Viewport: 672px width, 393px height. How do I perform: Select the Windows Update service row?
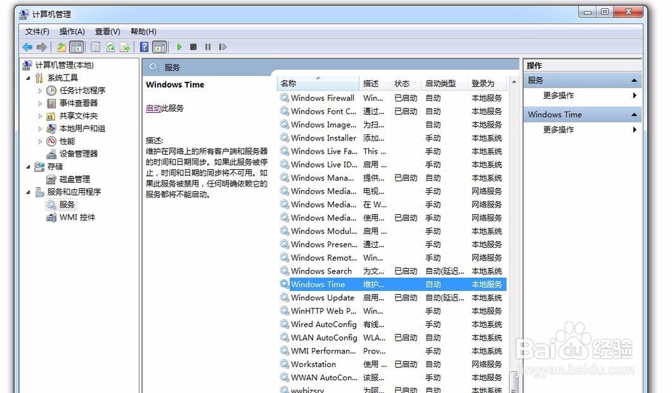(392, 298)
